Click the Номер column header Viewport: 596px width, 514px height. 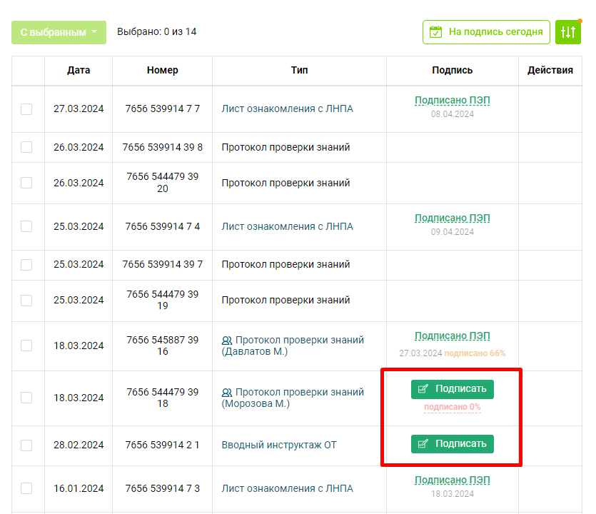click(x=163, y=71)
